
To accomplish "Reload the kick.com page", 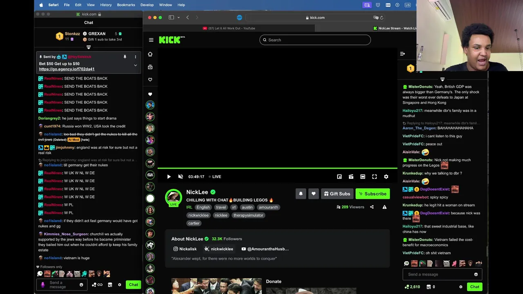I will point(382,18).
